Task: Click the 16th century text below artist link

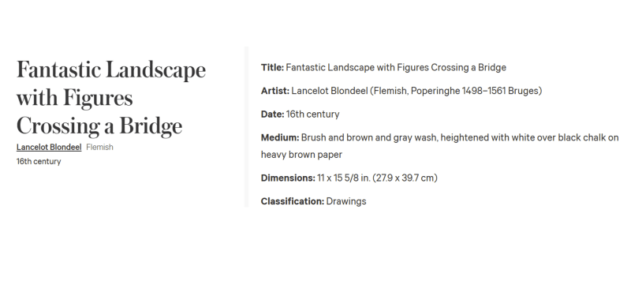Action: [x=39, y=161]
